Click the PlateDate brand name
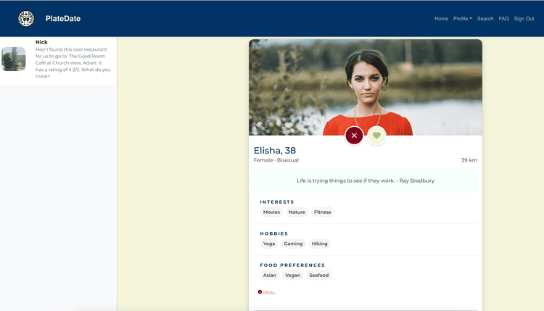Viewport: 544px width, 311px height. point(63,19)
